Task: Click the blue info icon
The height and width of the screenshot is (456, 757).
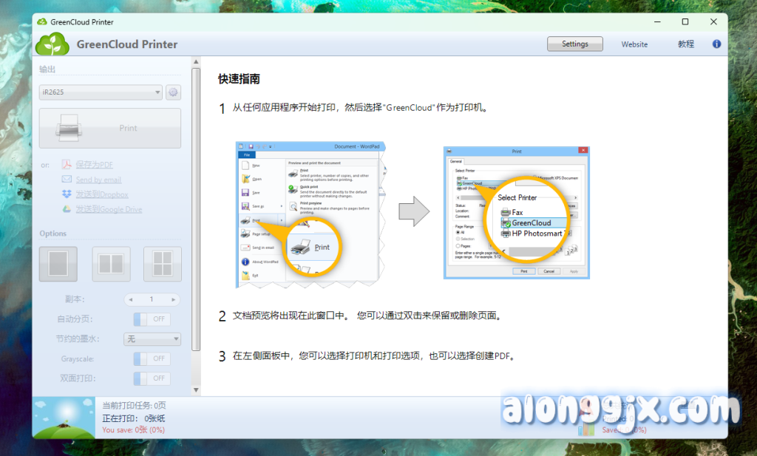Action: (x=716, y=44)
